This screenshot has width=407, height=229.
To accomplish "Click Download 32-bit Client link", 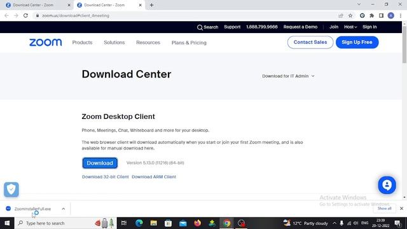I will 106,177.
